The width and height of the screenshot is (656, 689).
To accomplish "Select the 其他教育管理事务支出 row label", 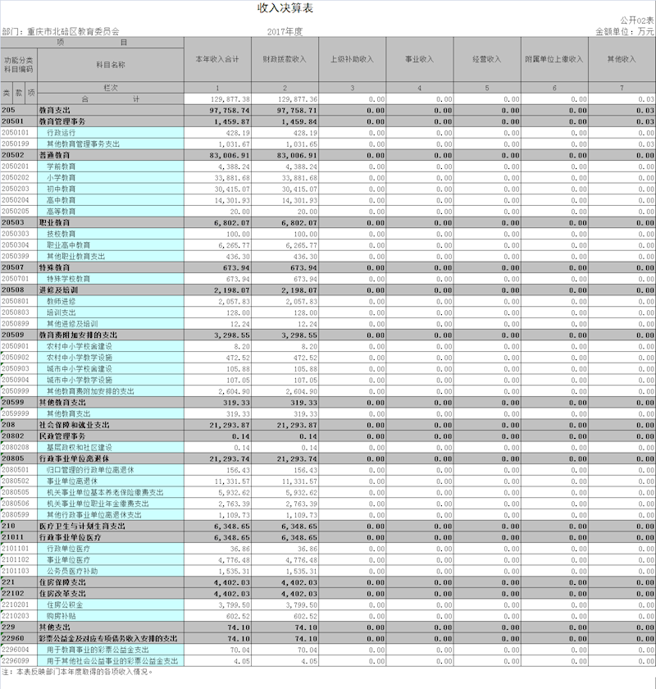I will [83, 144].
